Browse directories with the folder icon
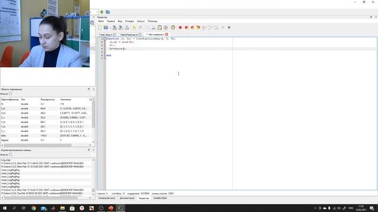The image size is (378, 212). (x=107, y=12)
